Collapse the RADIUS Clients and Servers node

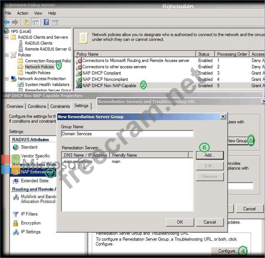(7, 37)
